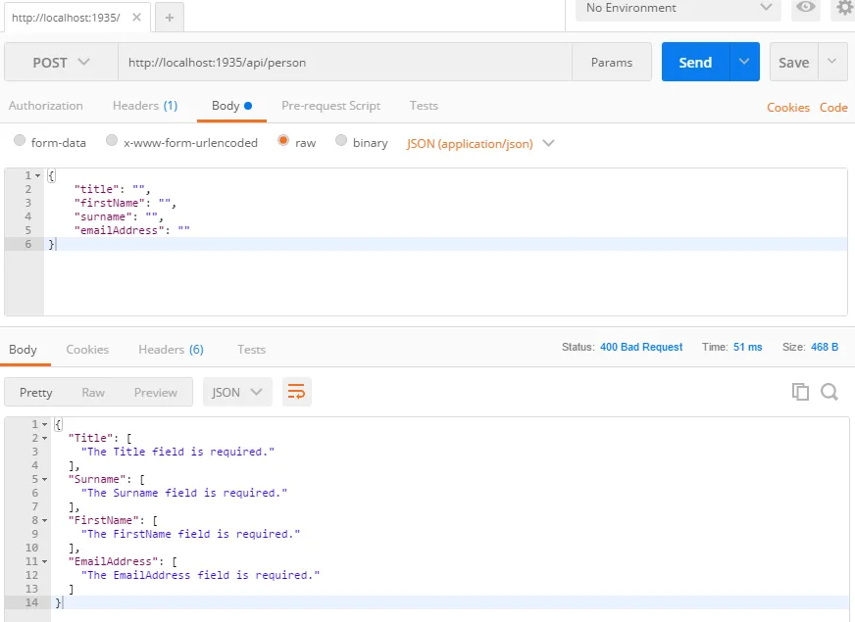
Task: Click the environment quick look eye icon
Action: 806,8
